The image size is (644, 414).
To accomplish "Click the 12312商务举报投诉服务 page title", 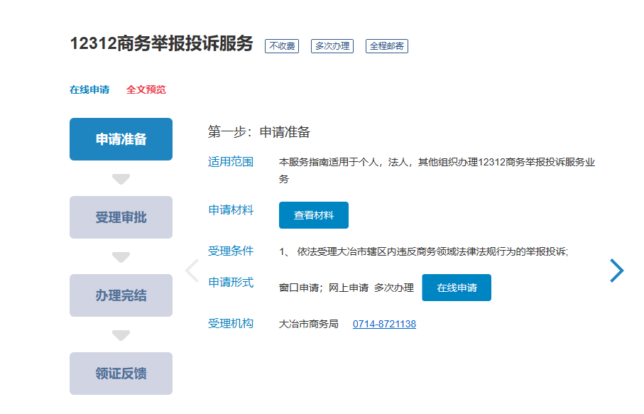I will (x=161, y=44).
